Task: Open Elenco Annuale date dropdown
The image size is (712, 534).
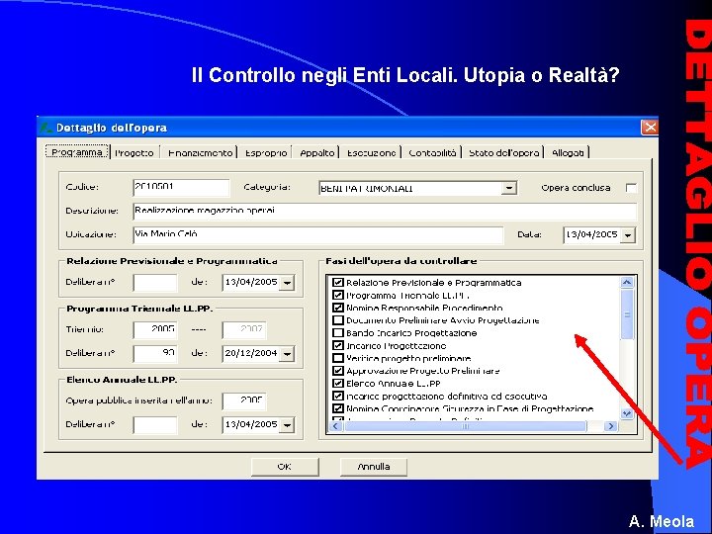Action: [287, 425]
